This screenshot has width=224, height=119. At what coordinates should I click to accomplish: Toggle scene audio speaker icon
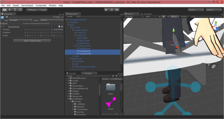pos(168,17)
